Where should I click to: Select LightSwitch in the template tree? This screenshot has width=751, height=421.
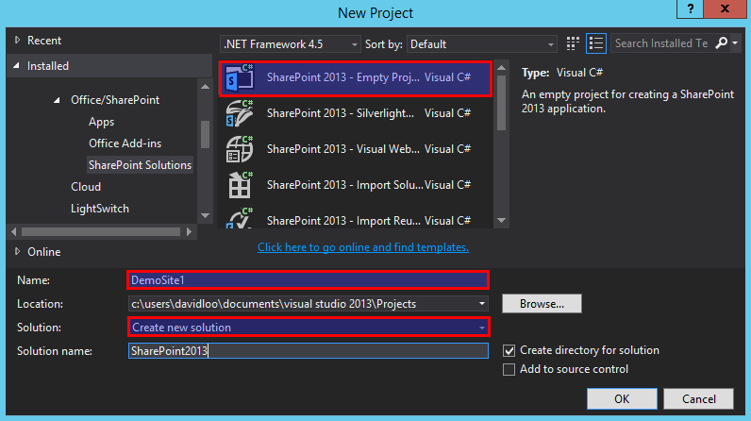[100, 209]
